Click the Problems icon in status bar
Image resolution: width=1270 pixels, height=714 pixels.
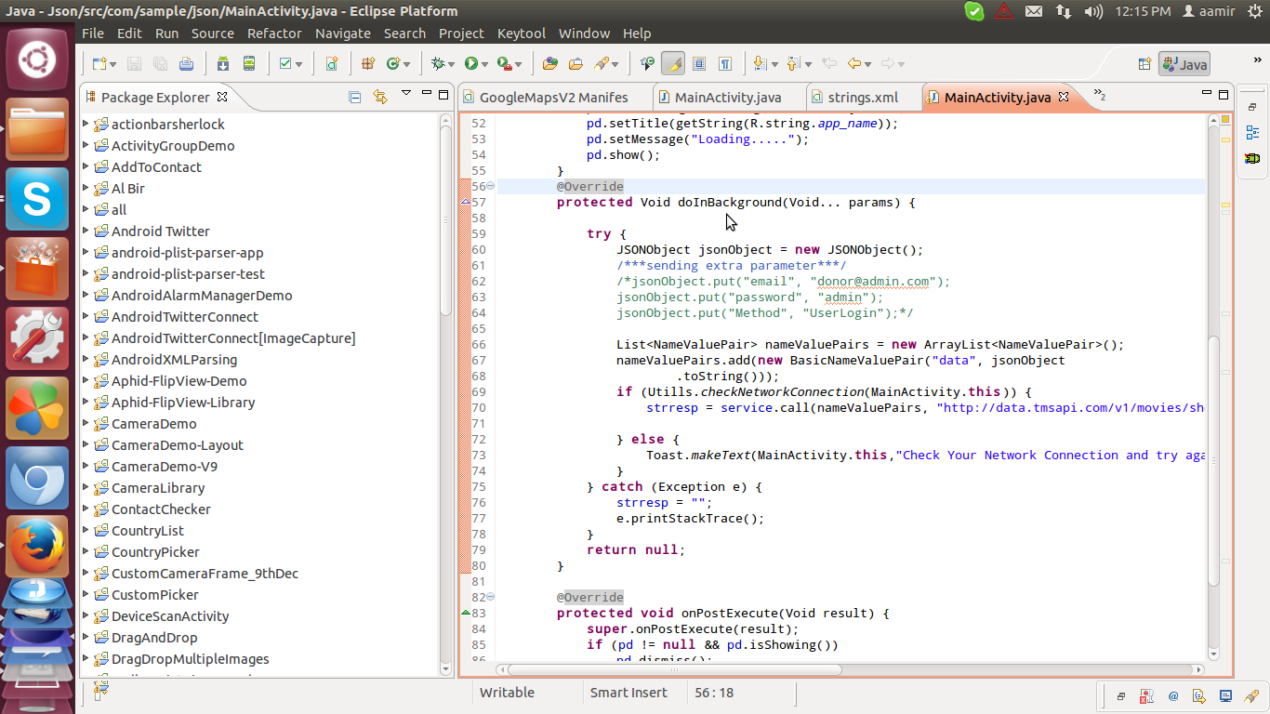point(1147,695)
